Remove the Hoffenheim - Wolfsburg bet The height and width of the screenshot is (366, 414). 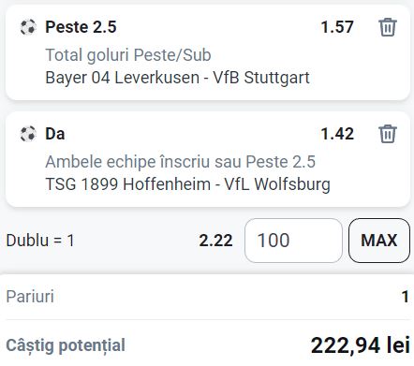[388, 134]
